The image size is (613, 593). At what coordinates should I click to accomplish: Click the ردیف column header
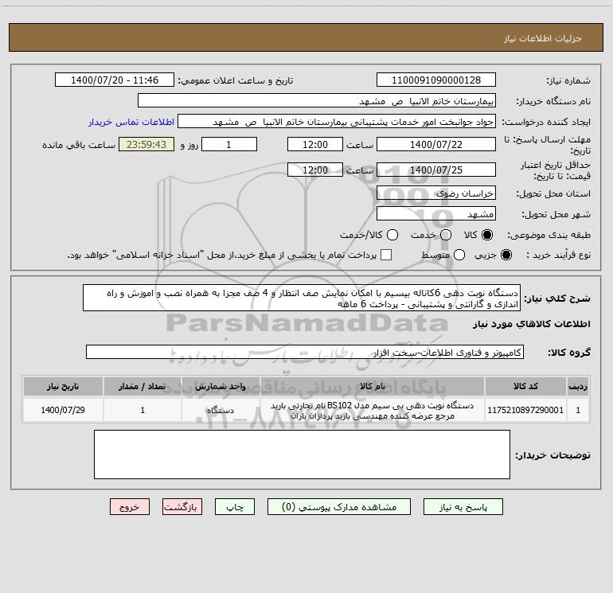tap(578, 386)
